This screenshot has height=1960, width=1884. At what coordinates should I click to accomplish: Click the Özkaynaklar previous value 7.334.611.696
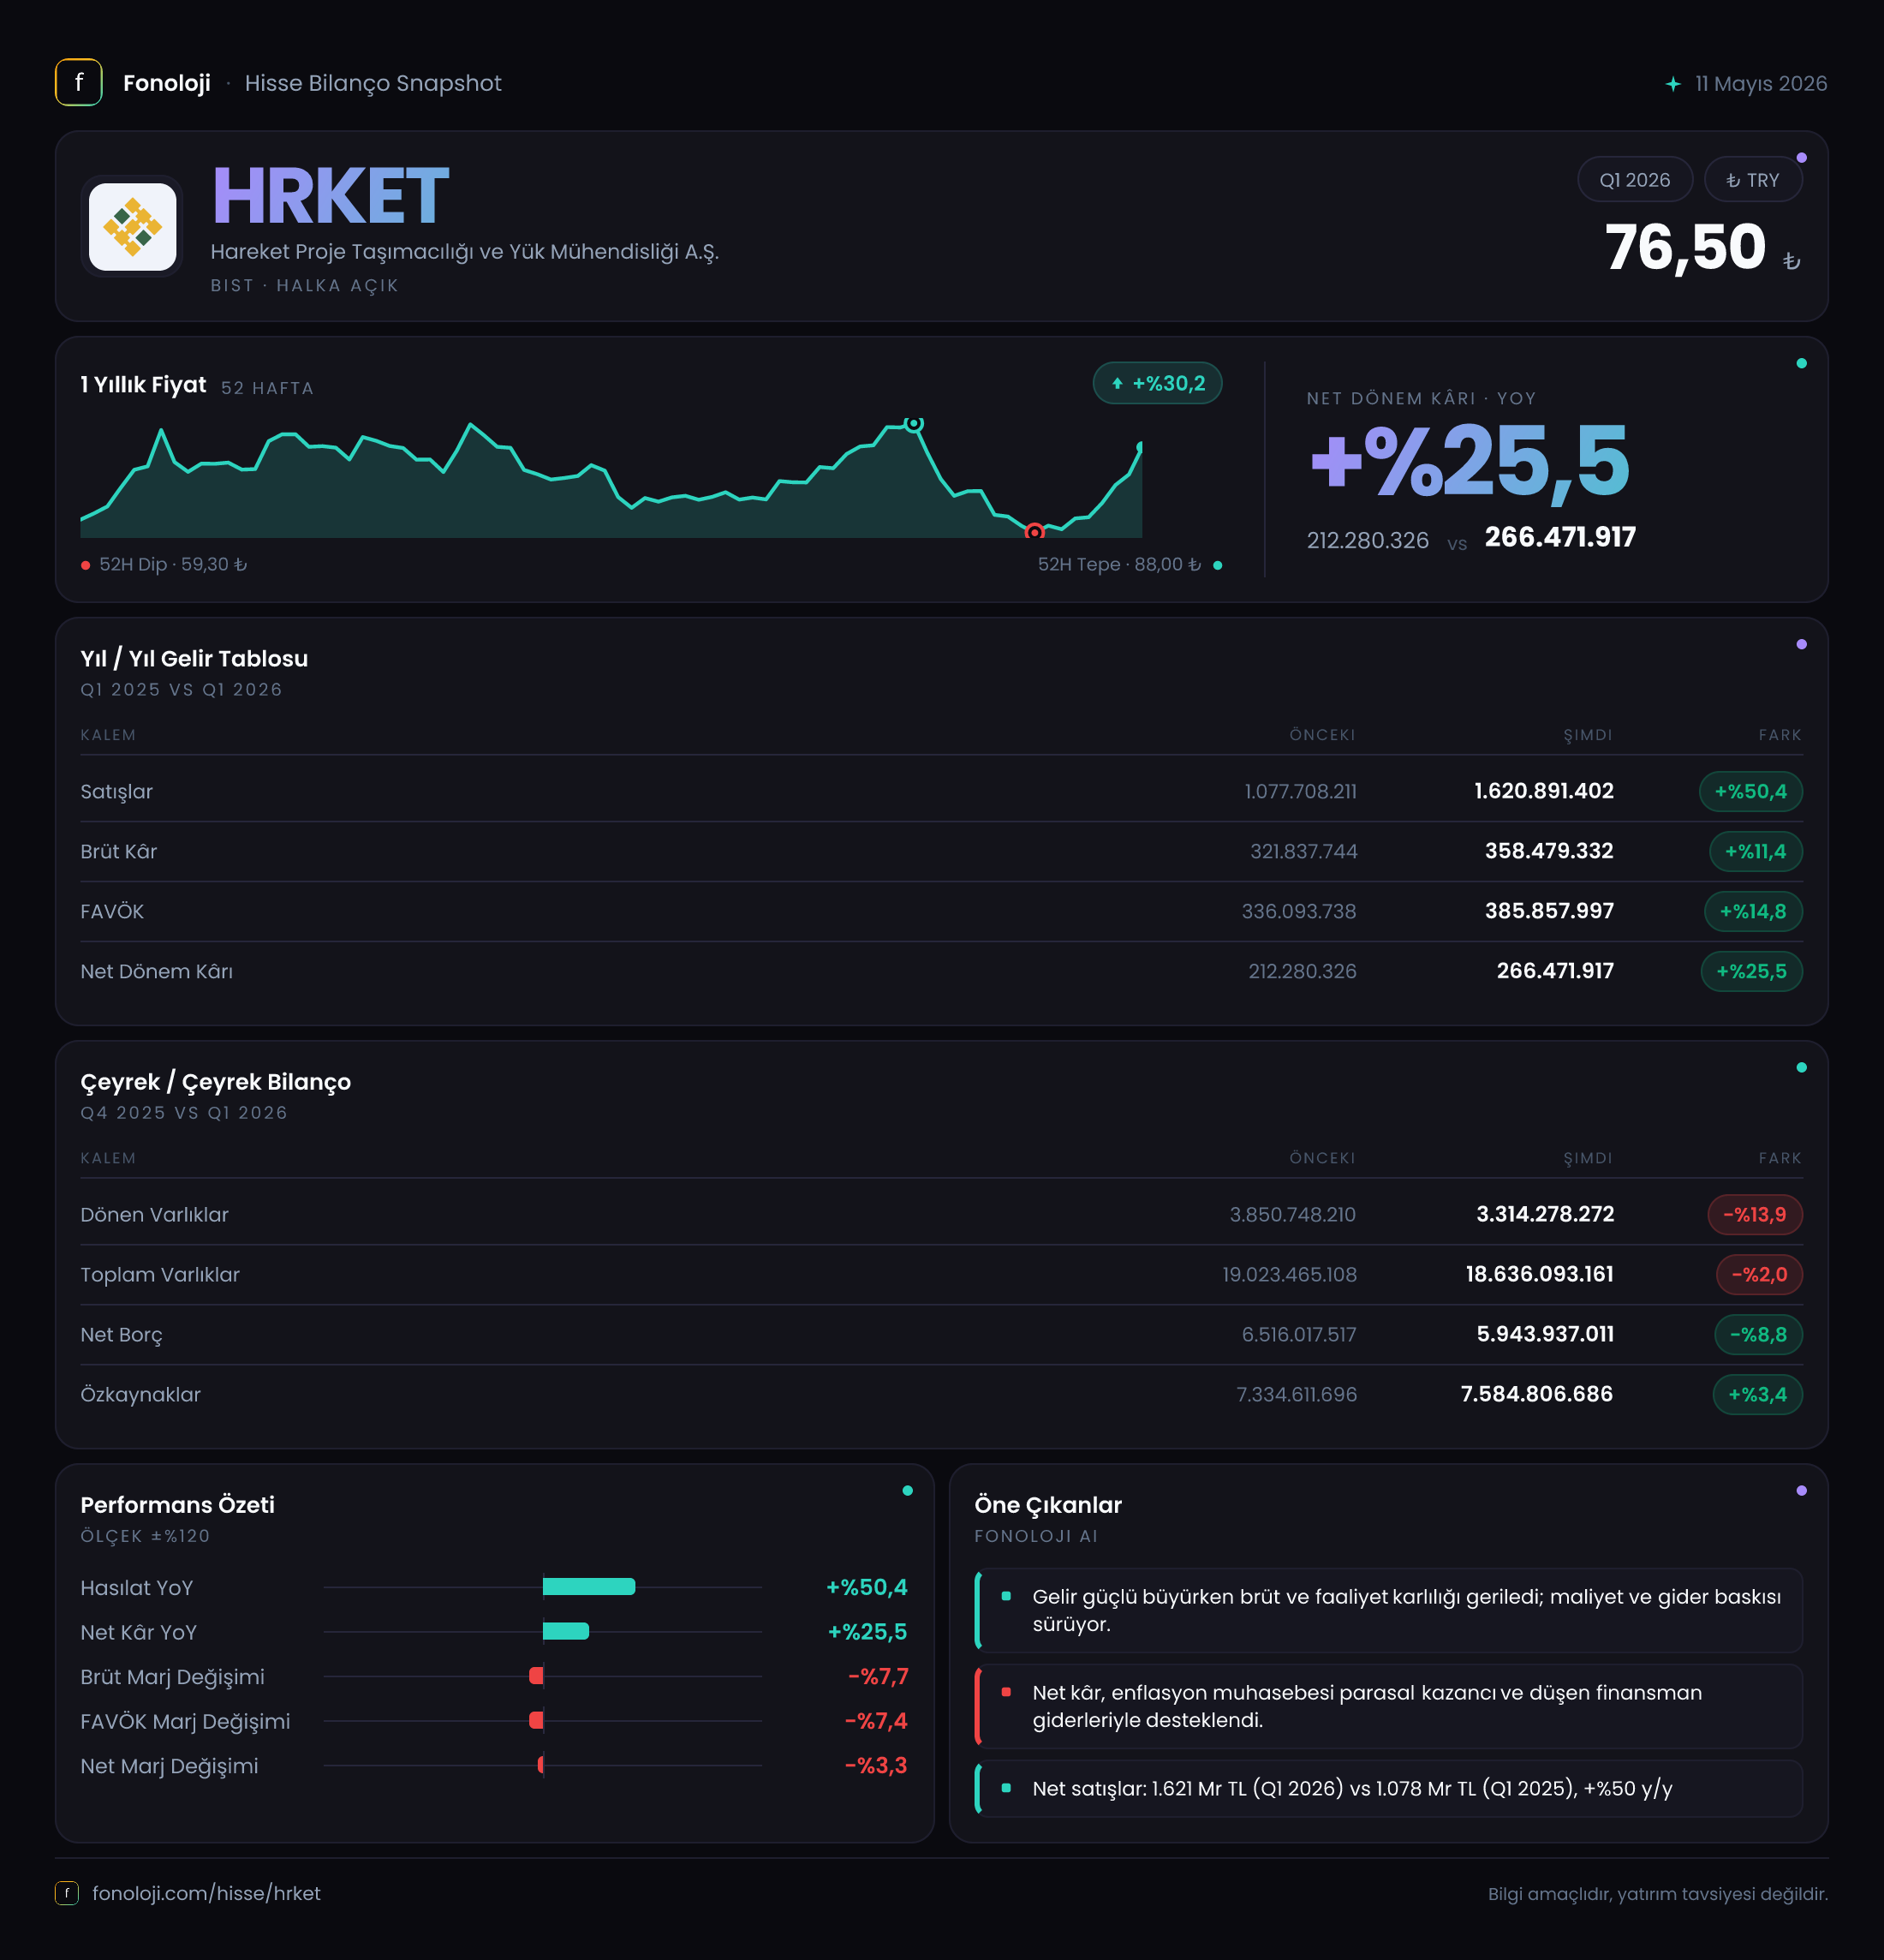point(1297,1394)
